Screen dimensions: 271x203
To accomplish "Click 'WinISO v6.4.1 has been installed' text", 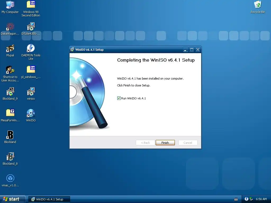I will pos(150,79).
